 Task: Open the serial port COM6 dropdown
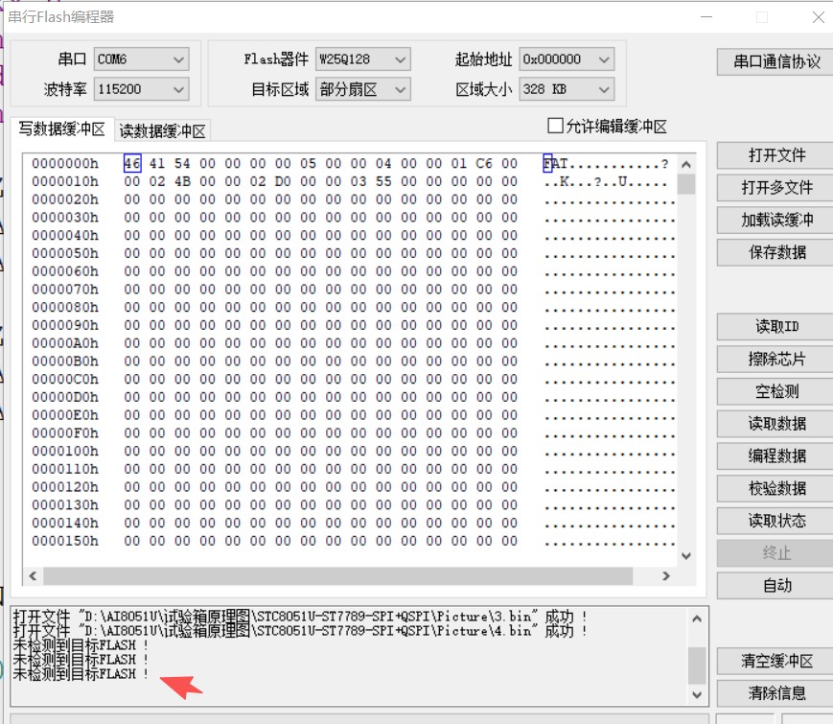(178, 58)
